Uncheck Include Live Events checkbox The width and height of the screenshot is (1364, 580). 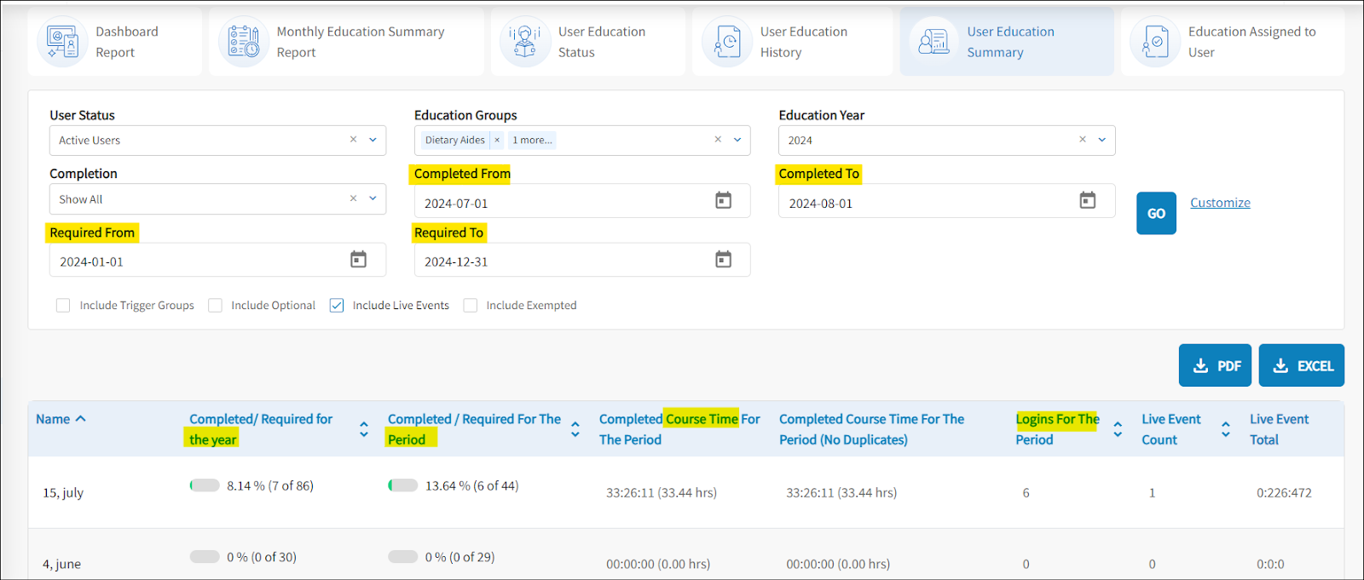pyautogui.click(x=337, y=306)
